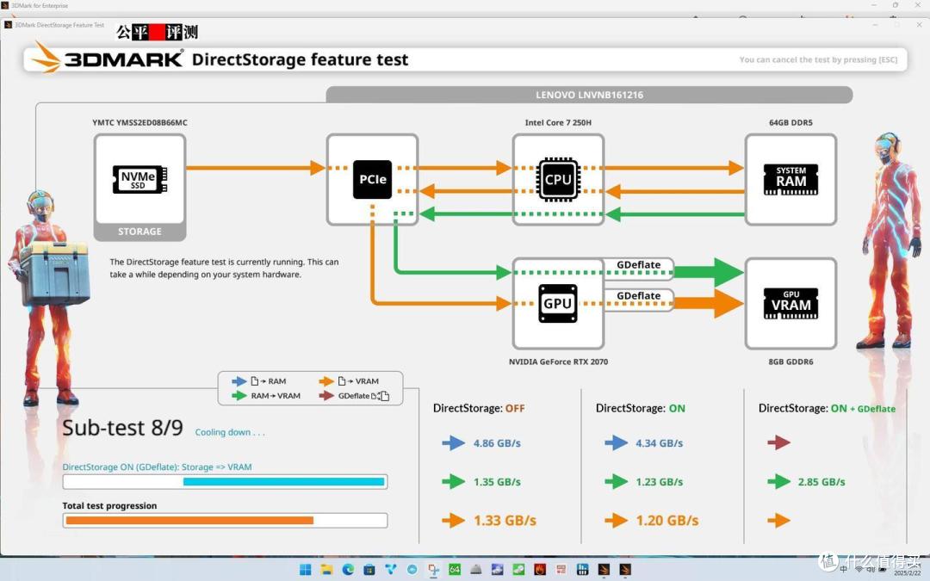Image resolution: width=930 pixels, height=581 pixels.
Task: Click the orange arrow beside 1.20 GB/s
Action: coord(617,521)
